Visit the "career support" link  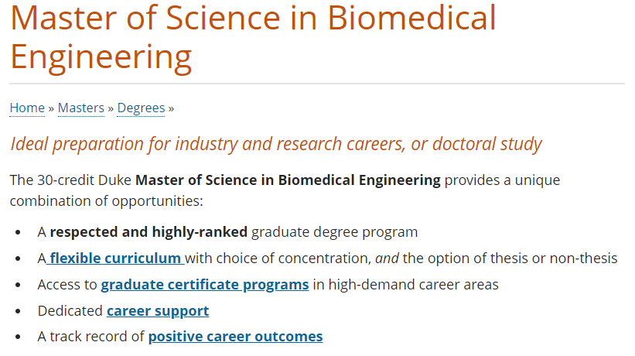point(158,311)
